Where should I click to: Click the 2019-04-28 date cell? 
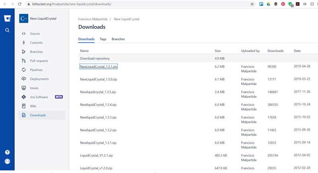302,66
